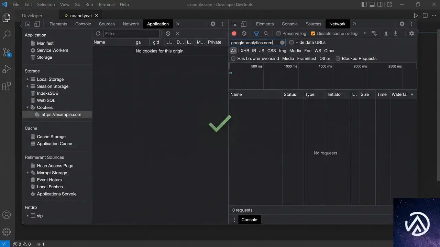This screenshot has height=247, width=440.
Task: Open Extensions view in activity bar
Action: [7, 86]
